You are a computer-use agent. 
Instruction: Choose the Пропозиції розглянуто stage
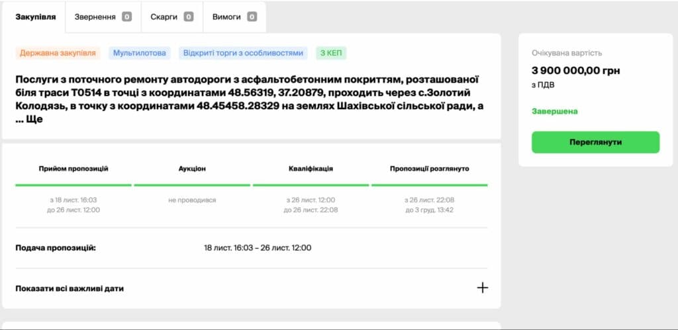coord(429,169)
